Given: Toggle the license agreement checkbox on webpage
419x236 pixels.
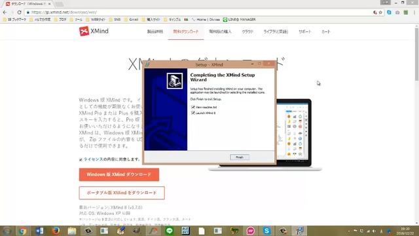Looking at the screenshot, I should coord(81,159).
